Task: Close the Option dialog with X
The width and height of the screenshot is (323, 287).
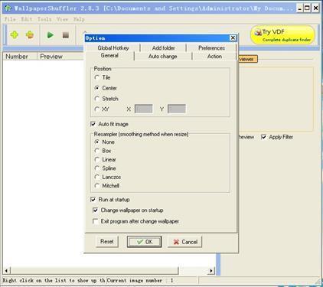Action: point(233,38)
